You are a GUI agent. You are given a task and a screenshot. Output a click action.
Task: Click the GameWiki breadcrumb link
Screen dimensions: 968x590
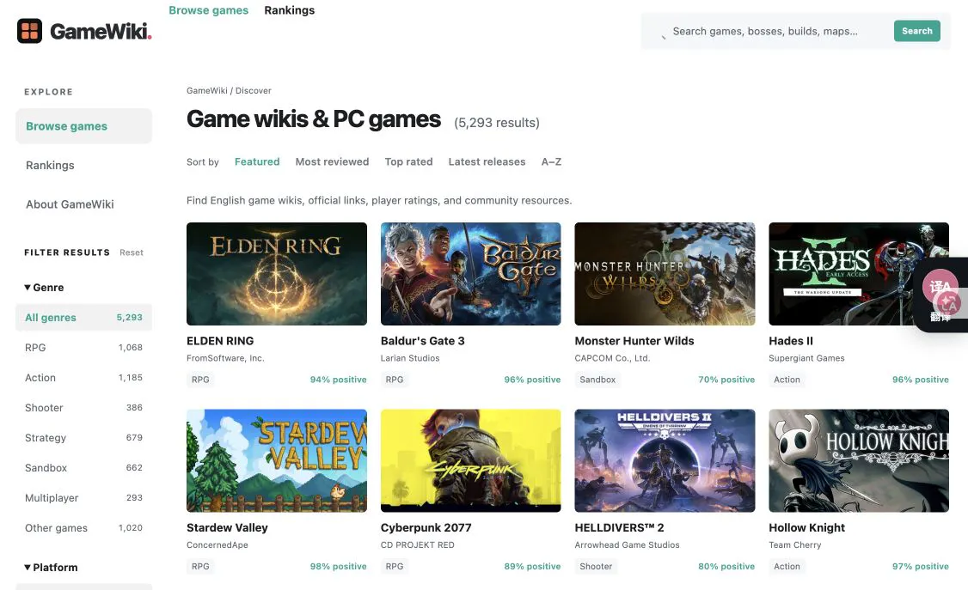pos(207,91)
